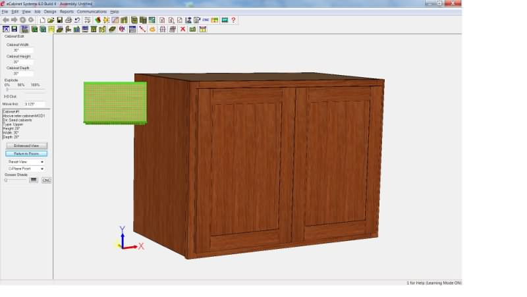Click the red diagonal line tool icon

(x=142, y=29)
